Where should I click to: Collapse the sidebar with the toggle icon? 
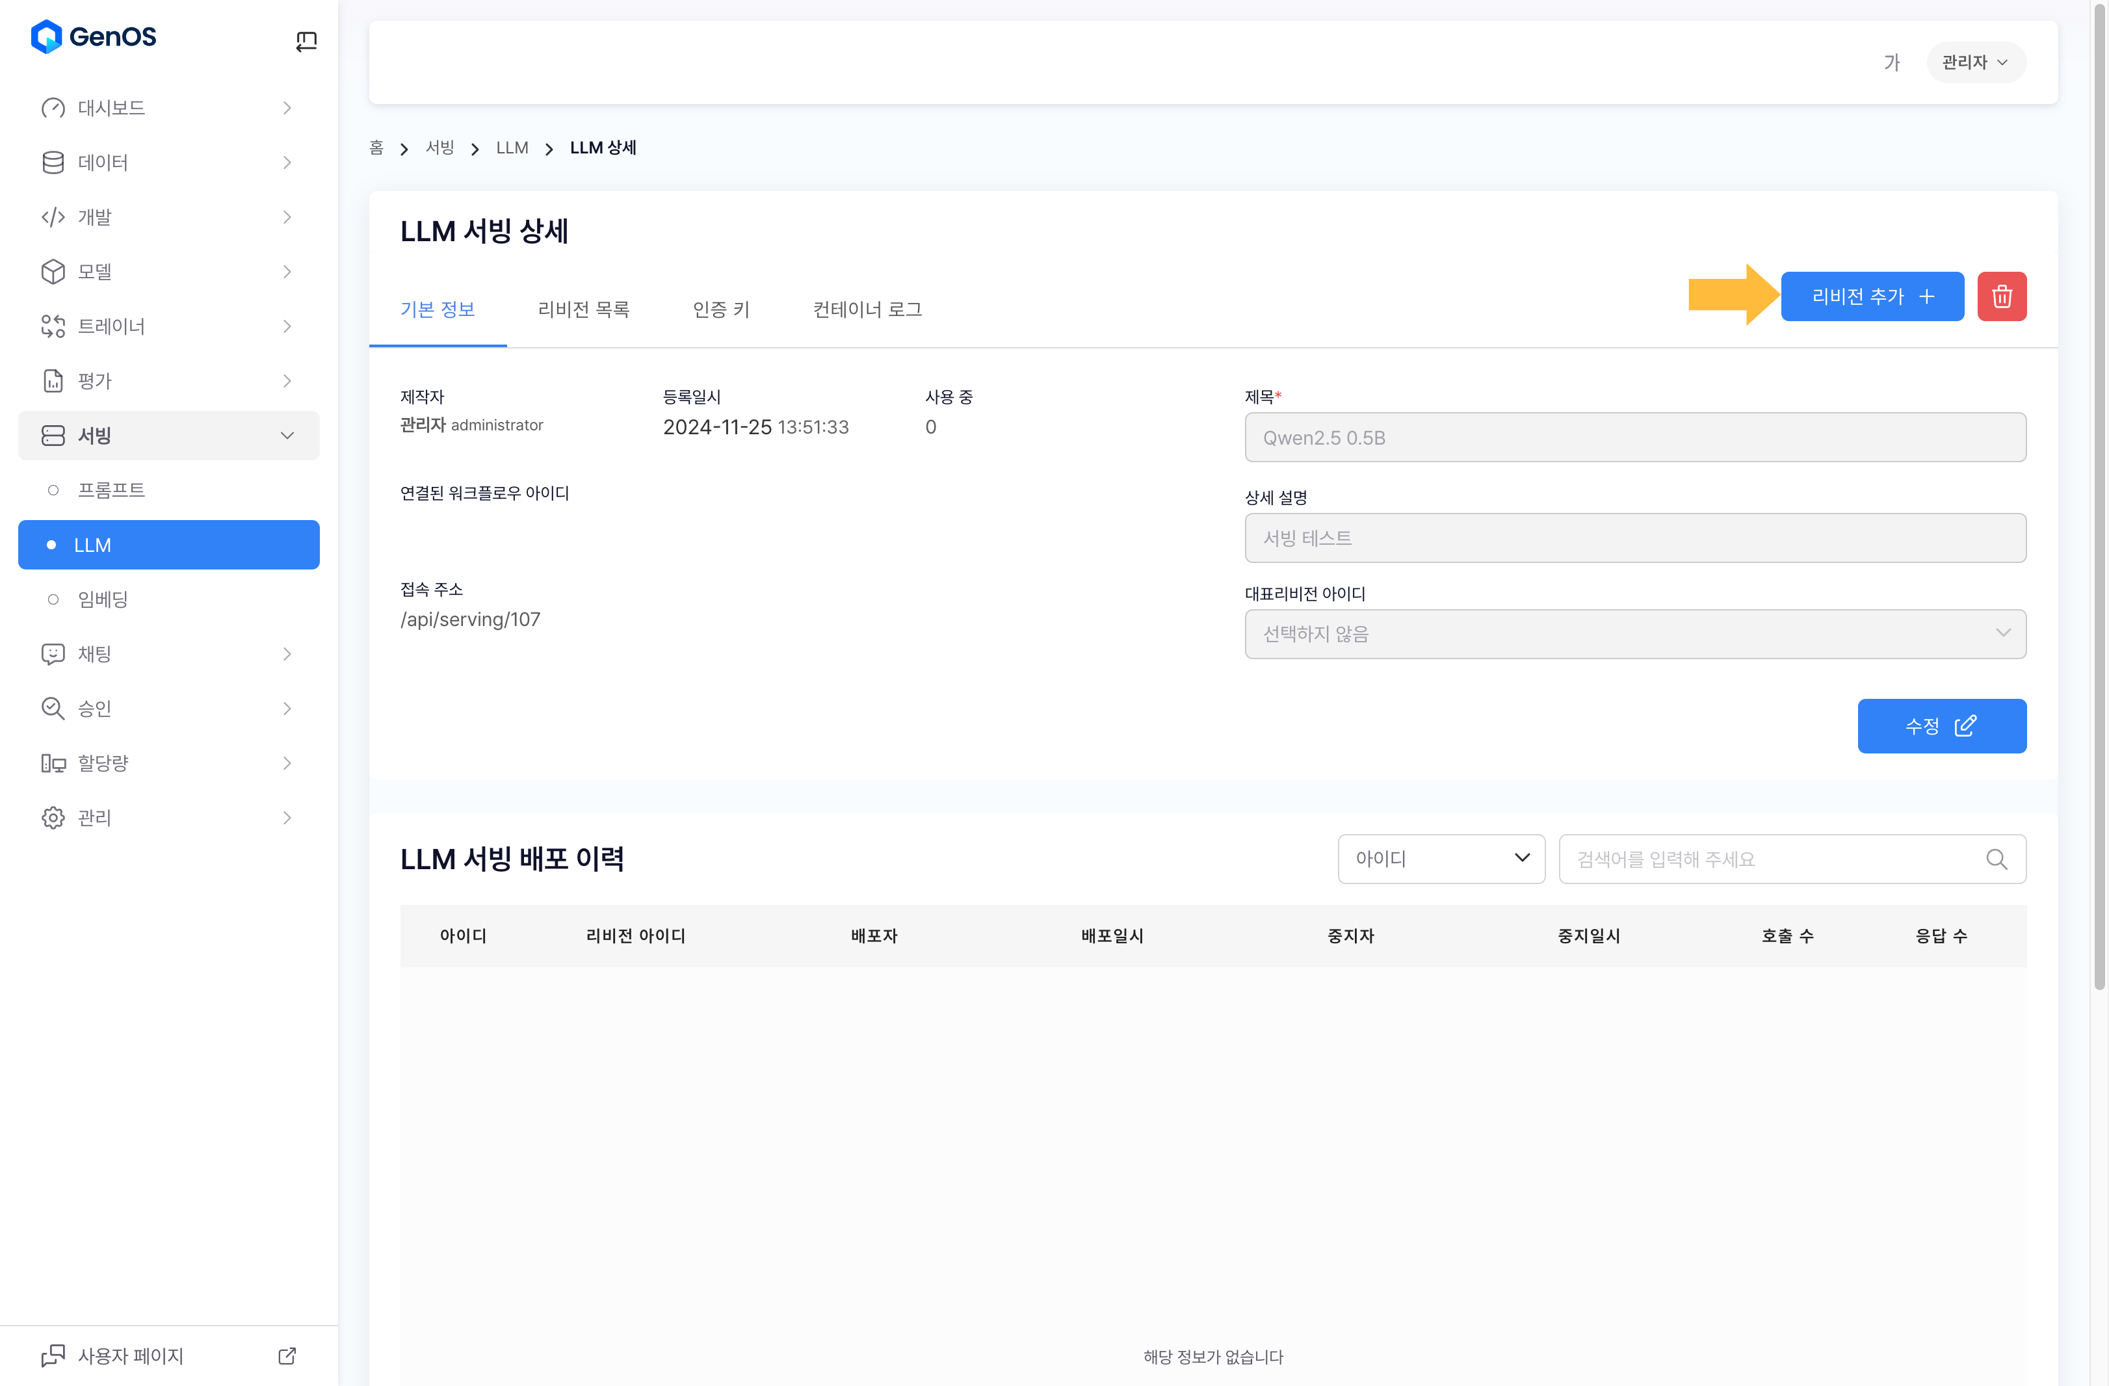(306, 41)
